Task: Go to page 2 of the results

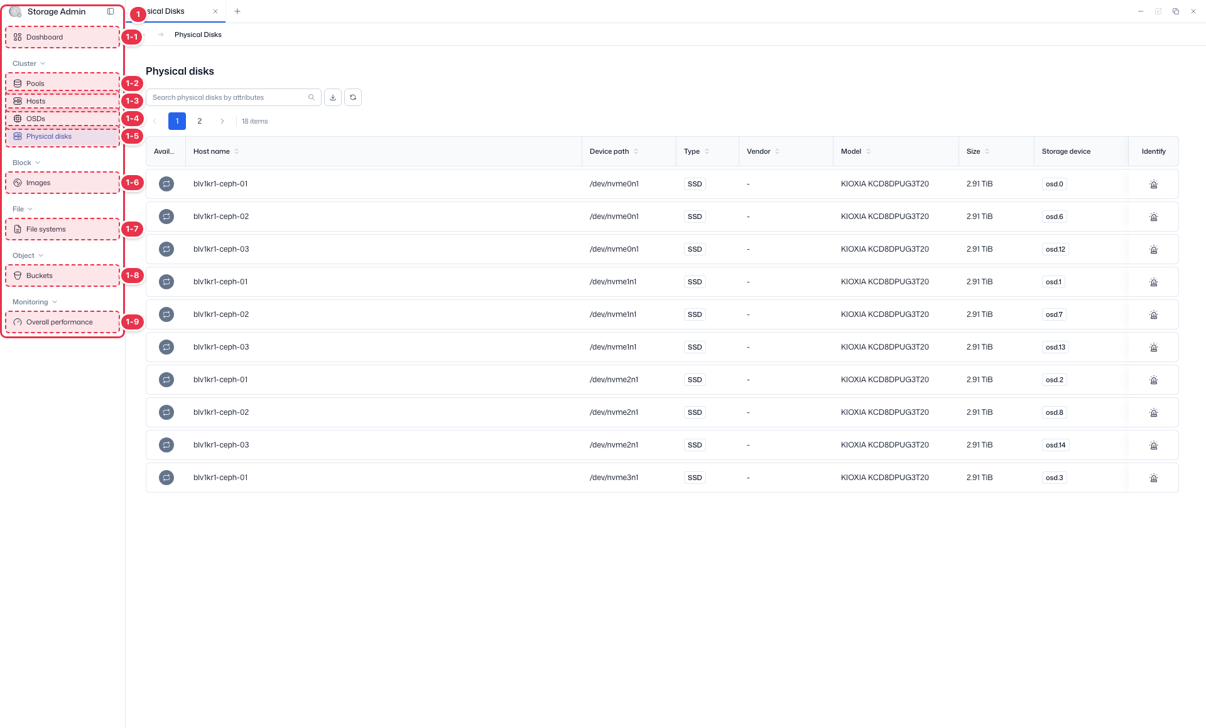Action: (x=200, y=121)
